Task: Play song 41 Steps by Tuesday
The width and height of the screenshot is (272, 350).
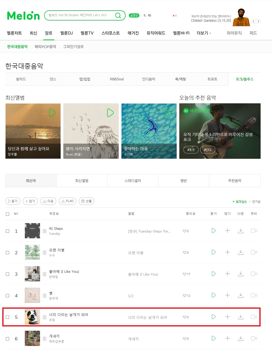Action: (x=214, y=231)
